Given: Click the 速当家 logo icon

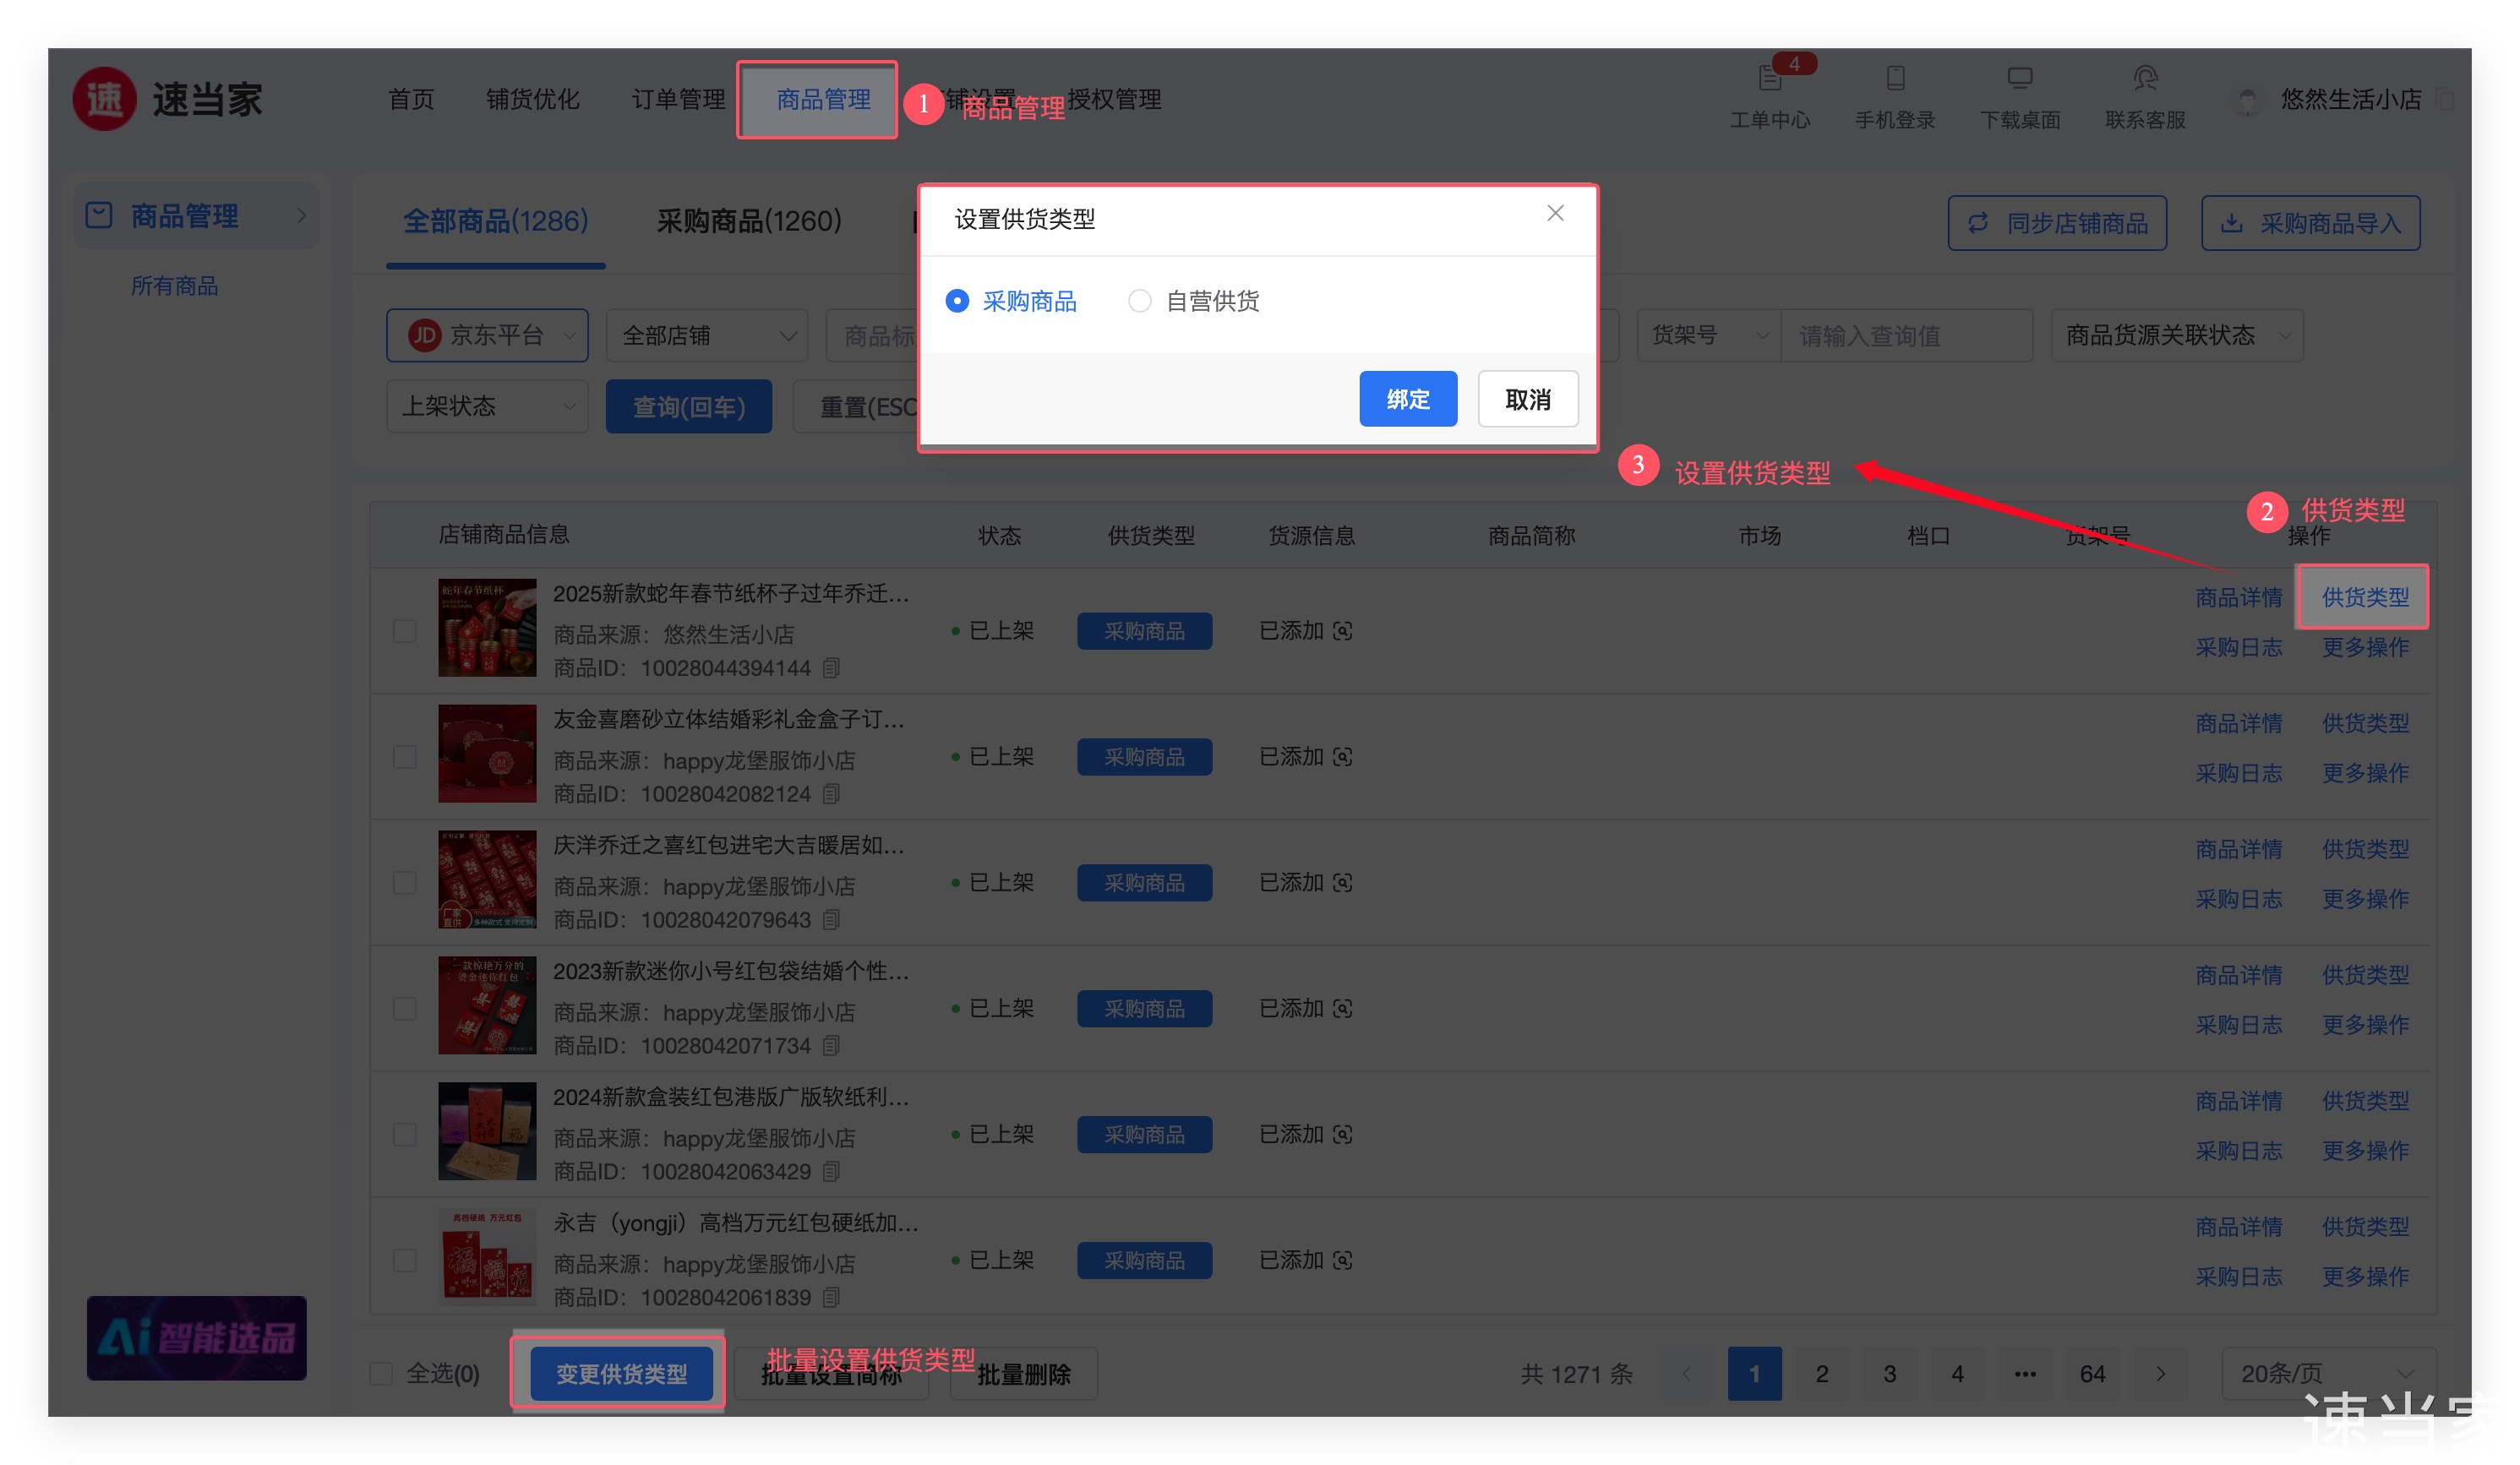Looking at the screenshot, I should click(104, 99).
